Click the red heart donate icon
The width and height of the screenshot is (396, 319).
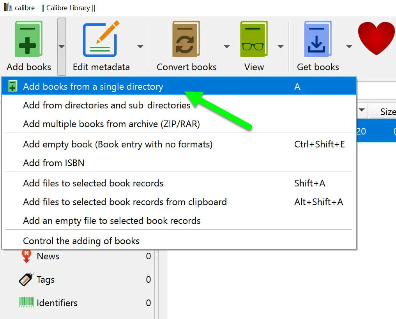click(376, 38)
